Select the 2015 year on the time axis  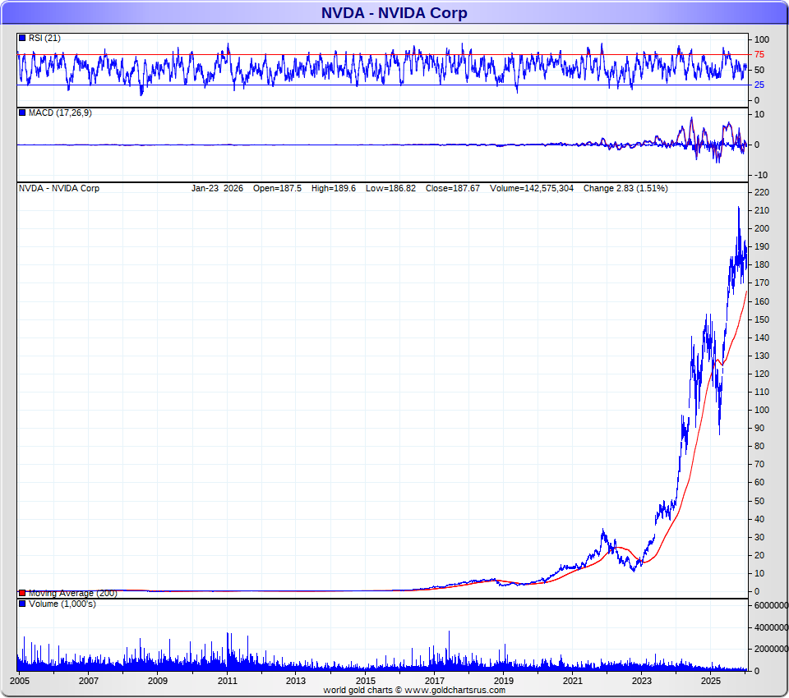[366, 681]
